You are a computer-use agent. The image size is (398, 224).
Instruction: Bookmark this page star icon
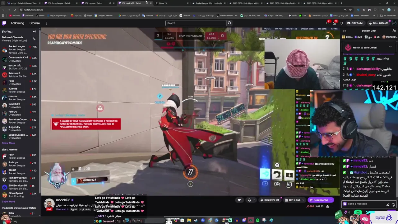point(350,10)
